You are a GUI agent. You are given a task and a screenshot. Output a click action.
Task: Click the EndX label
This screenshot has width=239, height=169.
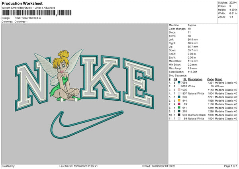172,54
